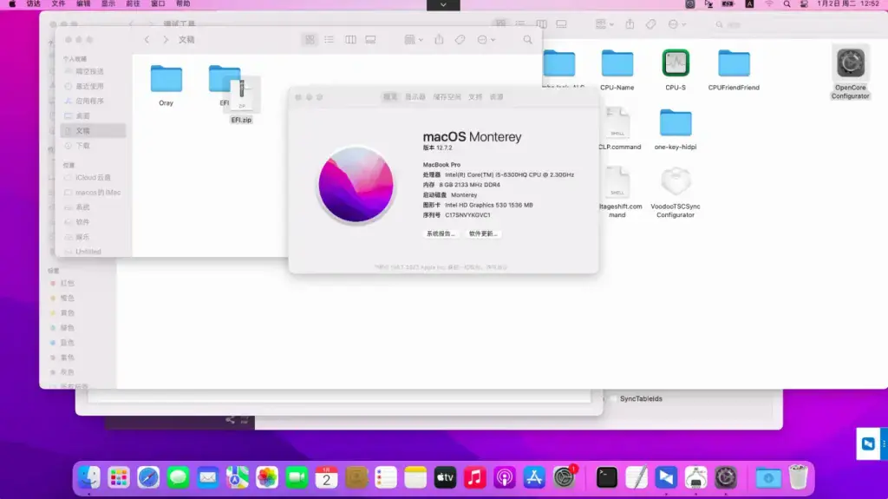This screenshot has width=888, height=499.
Task: Open the 前往 menu in the menu bar
Action: click(x=133, y=4)
